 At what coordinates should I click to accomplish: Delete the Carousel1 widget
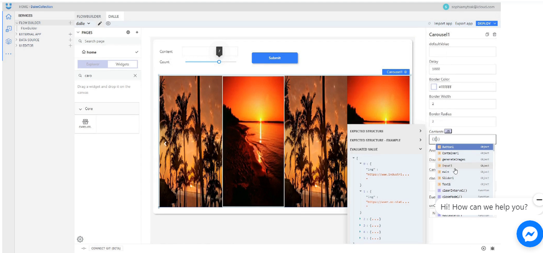coord(494,35)
